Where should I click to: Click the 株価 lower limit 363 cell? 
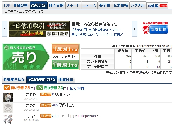pyautogui.click(x=166, y=56)
